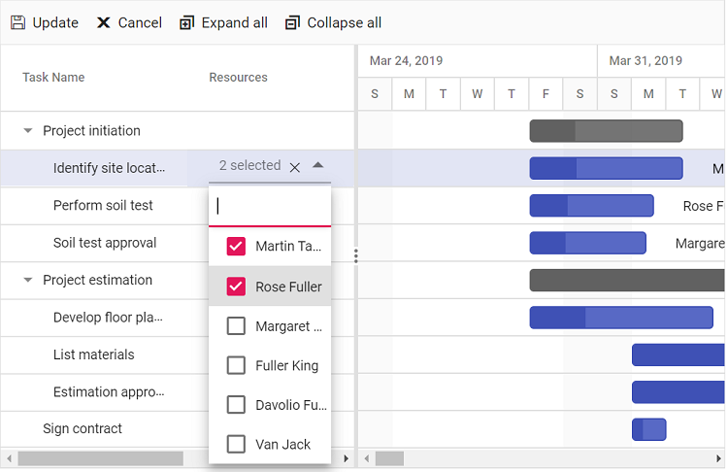Click the splitter handle dots
The image size is (728, 472).
point(356,256)
